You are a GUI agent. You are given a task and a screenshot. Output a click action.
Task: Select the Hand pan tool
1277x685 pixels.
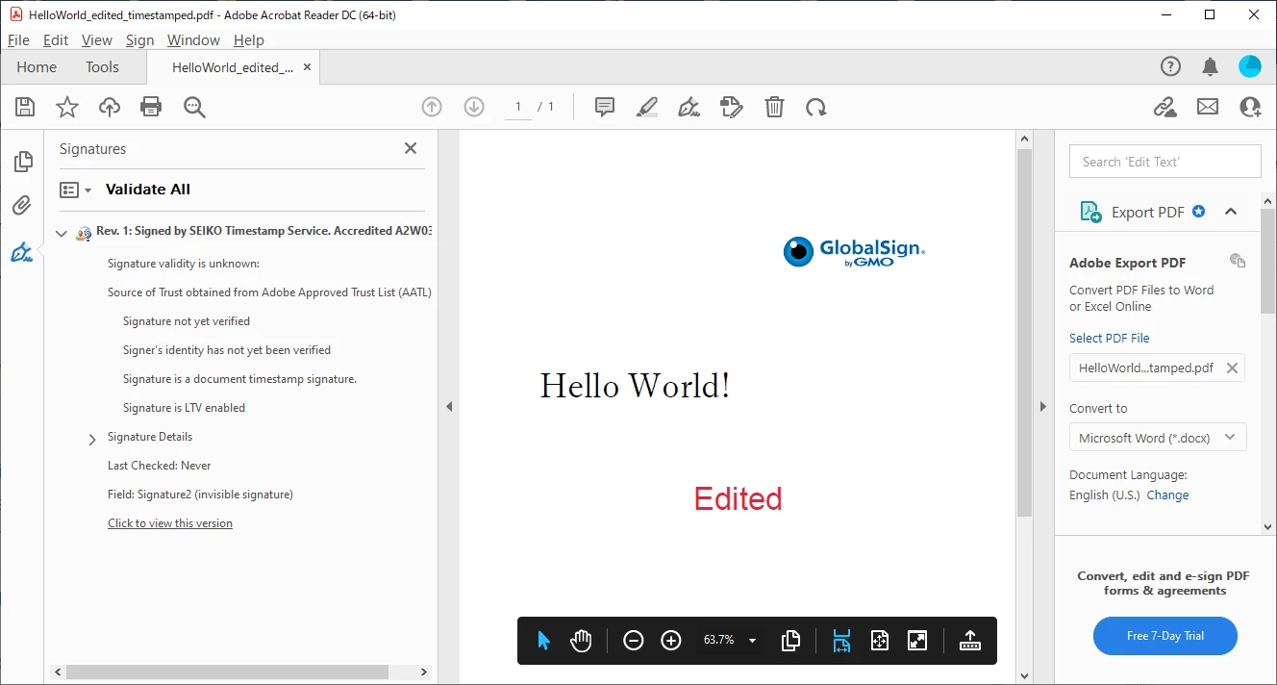pos(581,641)
